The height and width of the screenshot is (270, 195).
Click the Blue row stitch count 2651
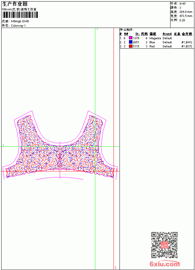coord(136,42)
